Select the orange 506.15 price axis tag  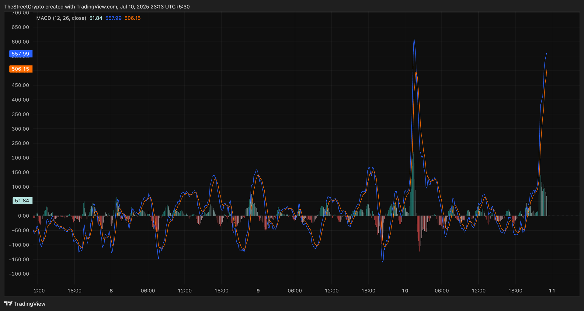pyautogui.click(x=21, y=69)
